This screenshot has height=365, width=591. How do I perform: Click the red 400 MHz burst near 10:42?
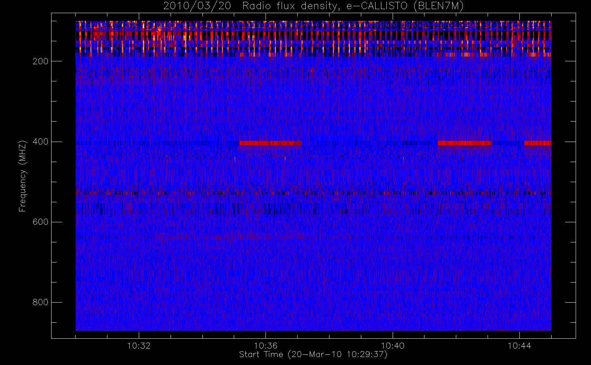click(465, 143)
